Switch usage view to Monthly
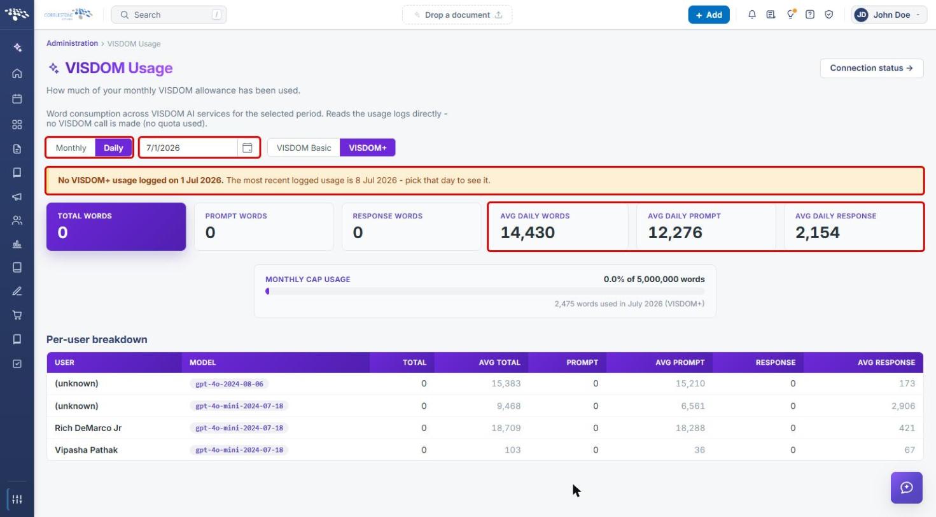Image resolution: width=936 pixels, height=517 pixels. coord(71,148)
